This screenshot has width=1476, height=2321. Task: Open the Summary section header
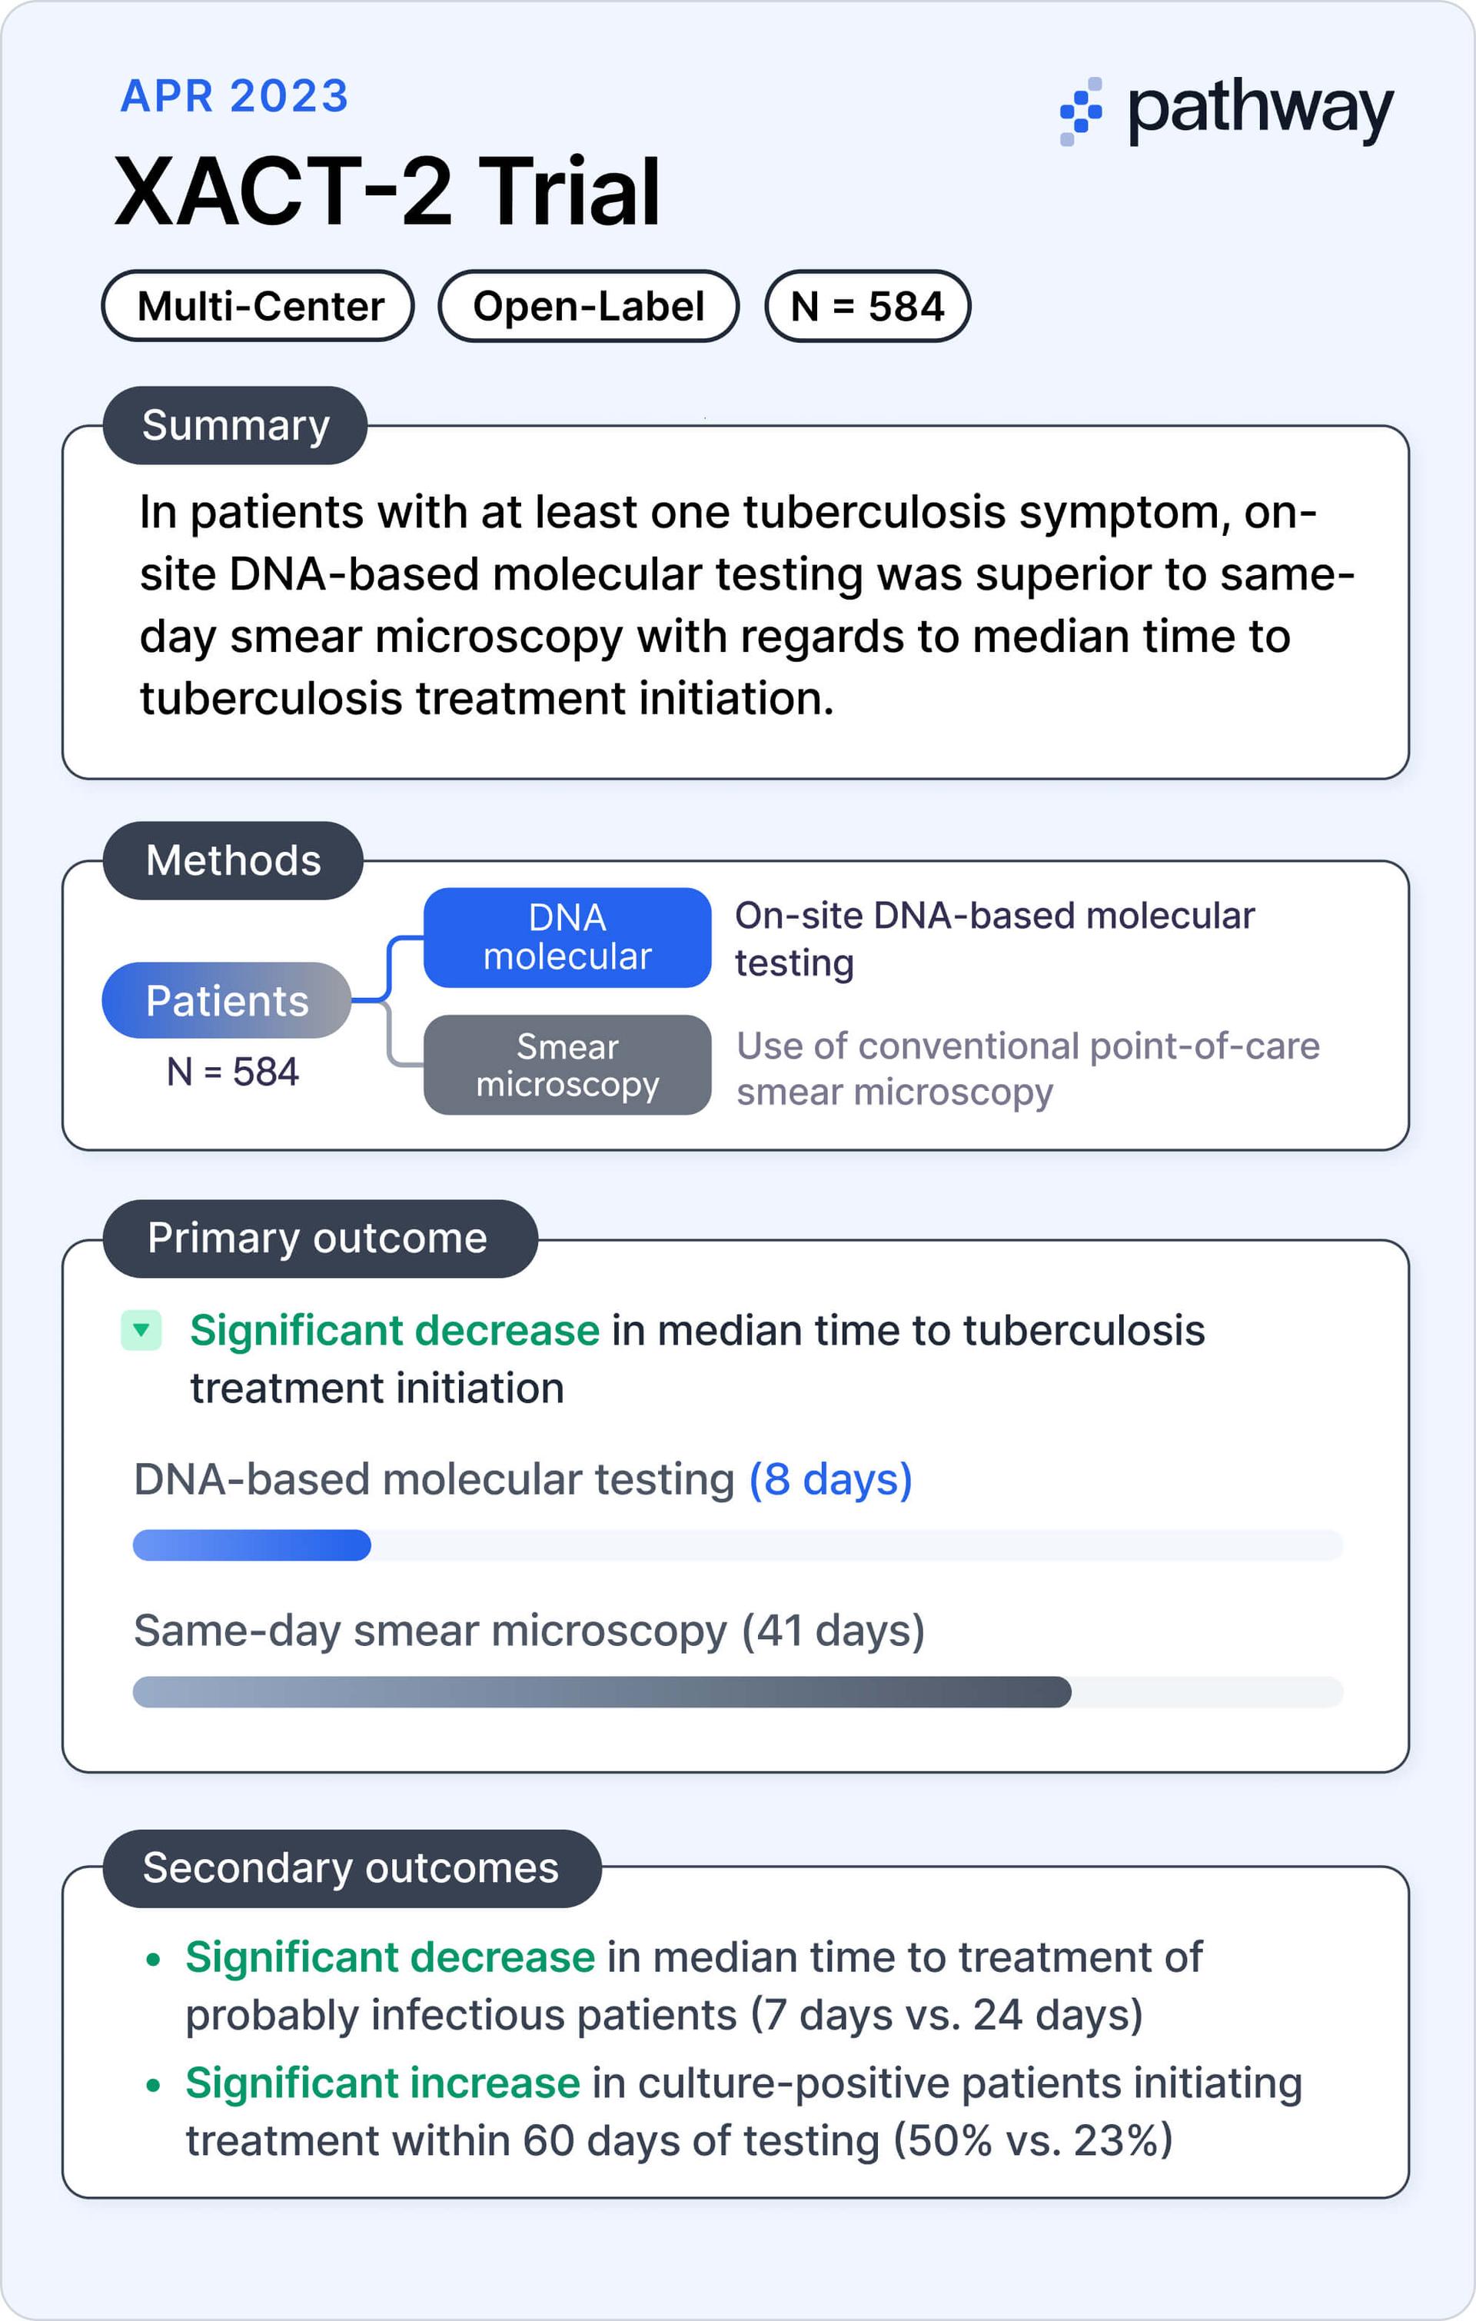pyautogui.click(x=235, y=425)
